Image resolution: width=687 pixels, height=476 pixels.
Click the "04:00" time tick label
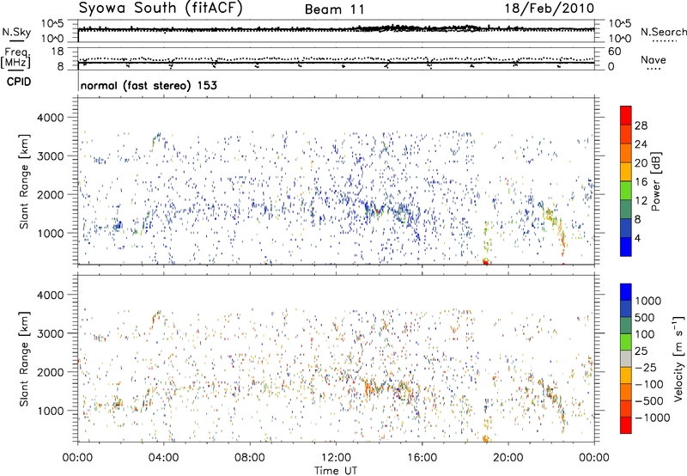tap(163, 458)
